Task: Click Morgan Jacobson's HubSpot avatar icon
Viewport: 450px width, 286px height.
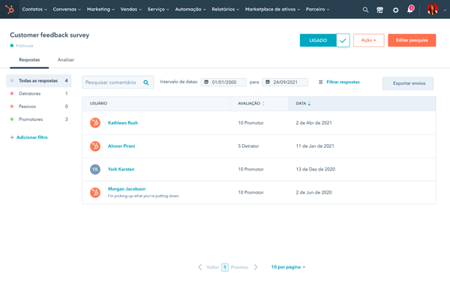Action: 95,192
